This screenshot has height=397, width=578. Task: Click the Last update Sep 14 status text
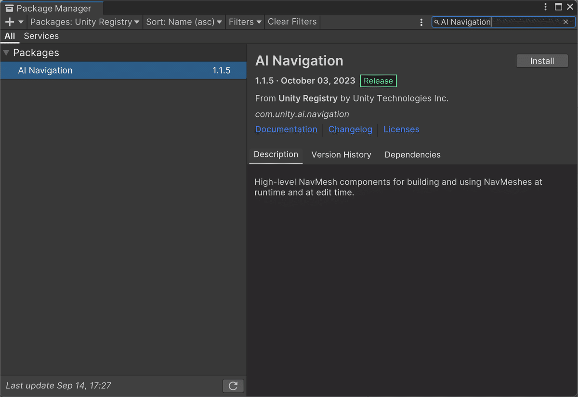pyautogui.click(x=59, y=385)
